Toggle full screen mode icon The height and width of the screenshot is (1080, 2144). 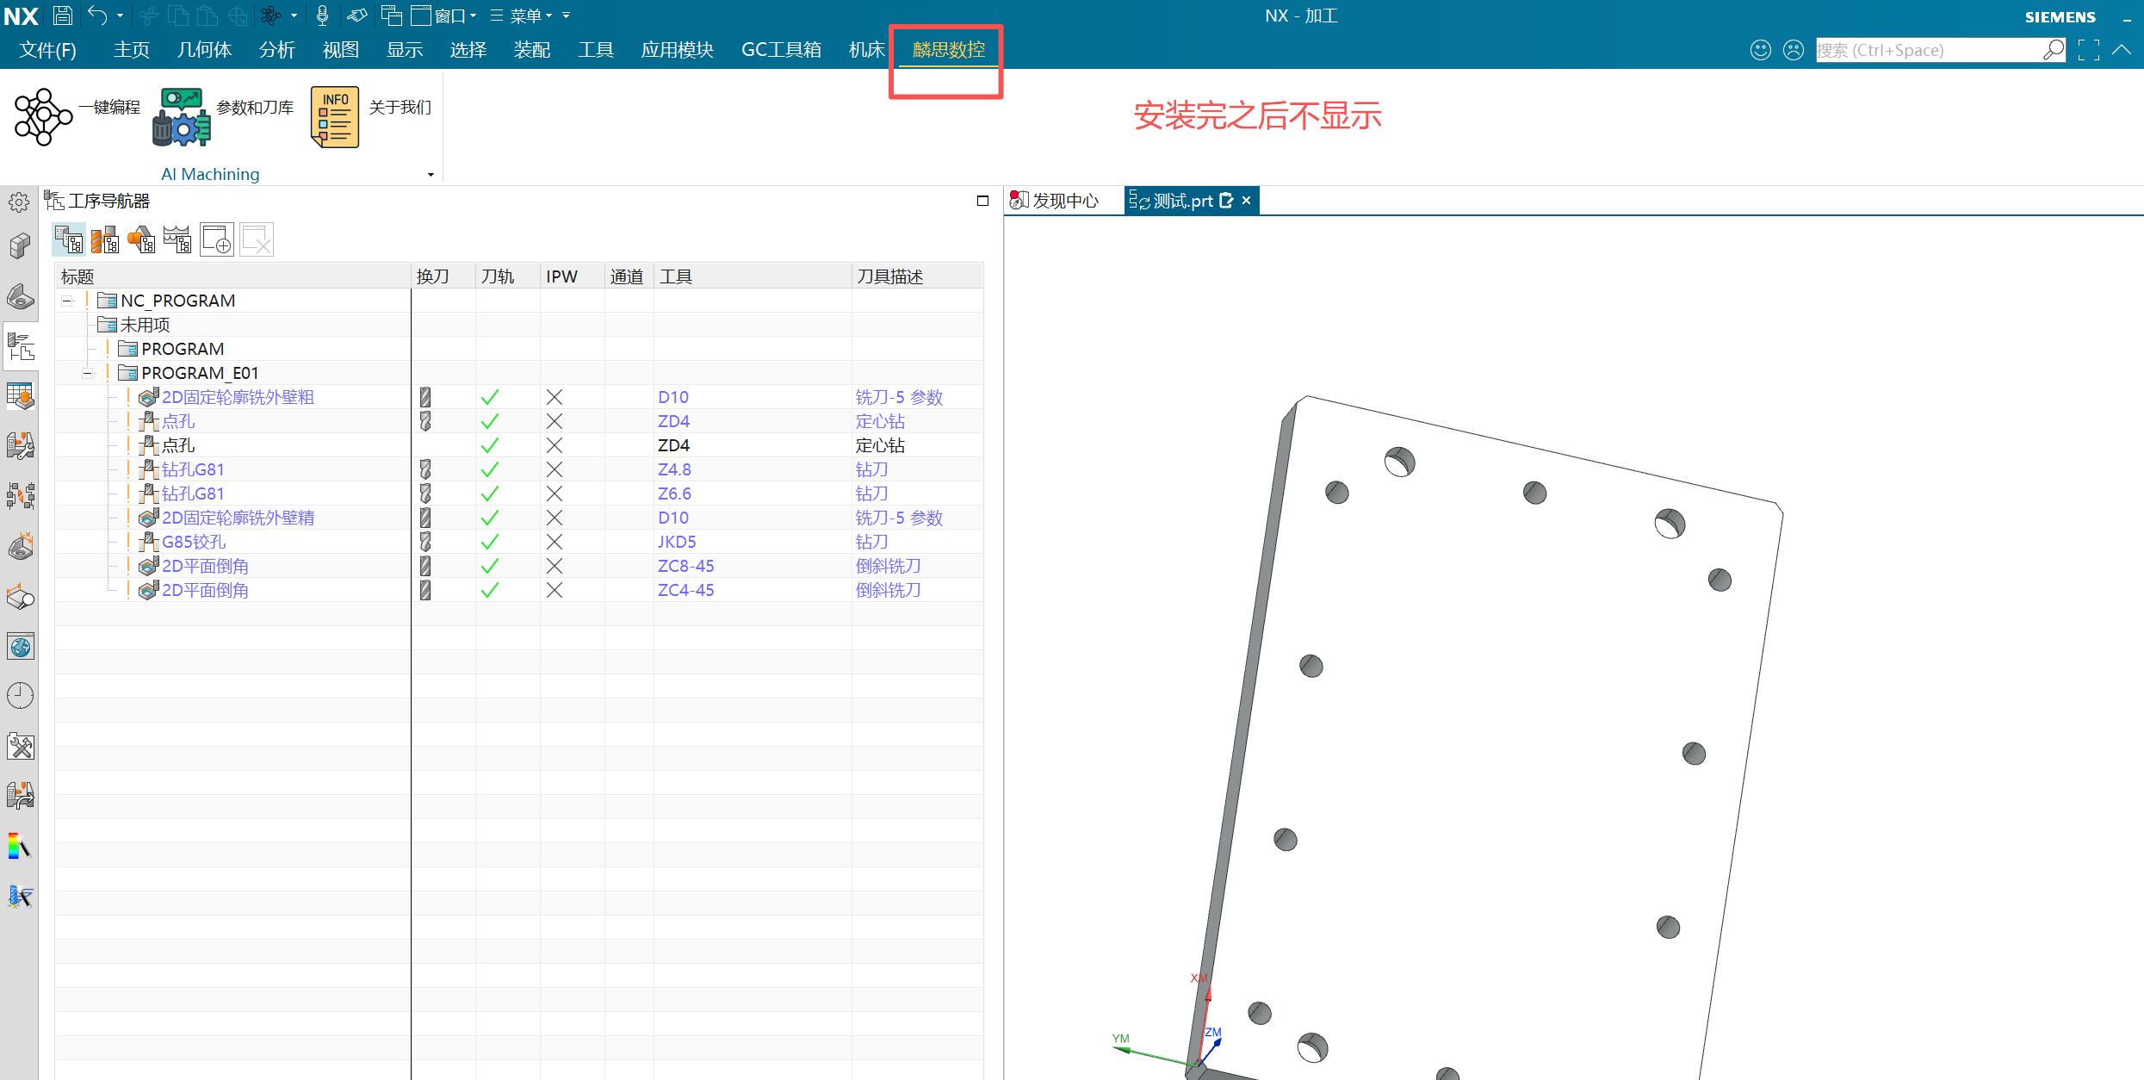pos(2088,50)
